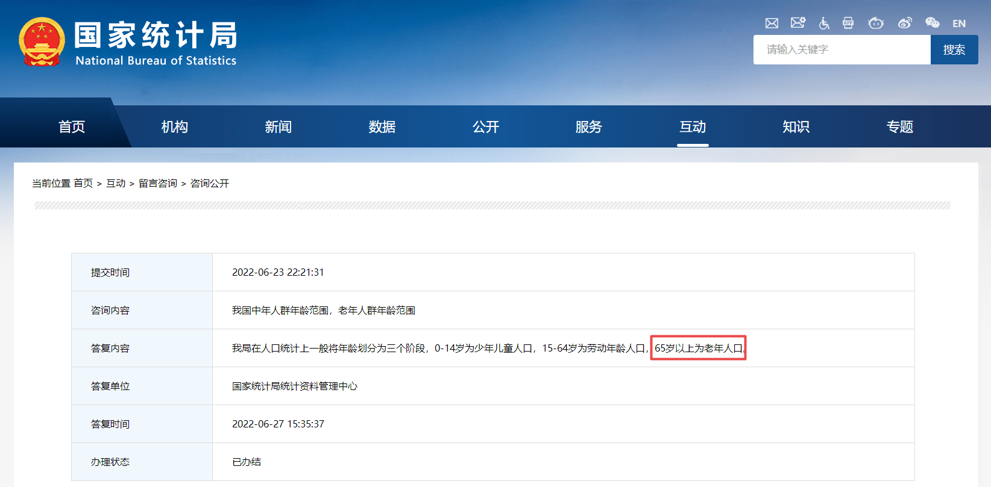Open the 机构 navigation tab
Image resolution: width=991 pixels, height=487 pixels.
pyautogui.click(x=175, y=126)
